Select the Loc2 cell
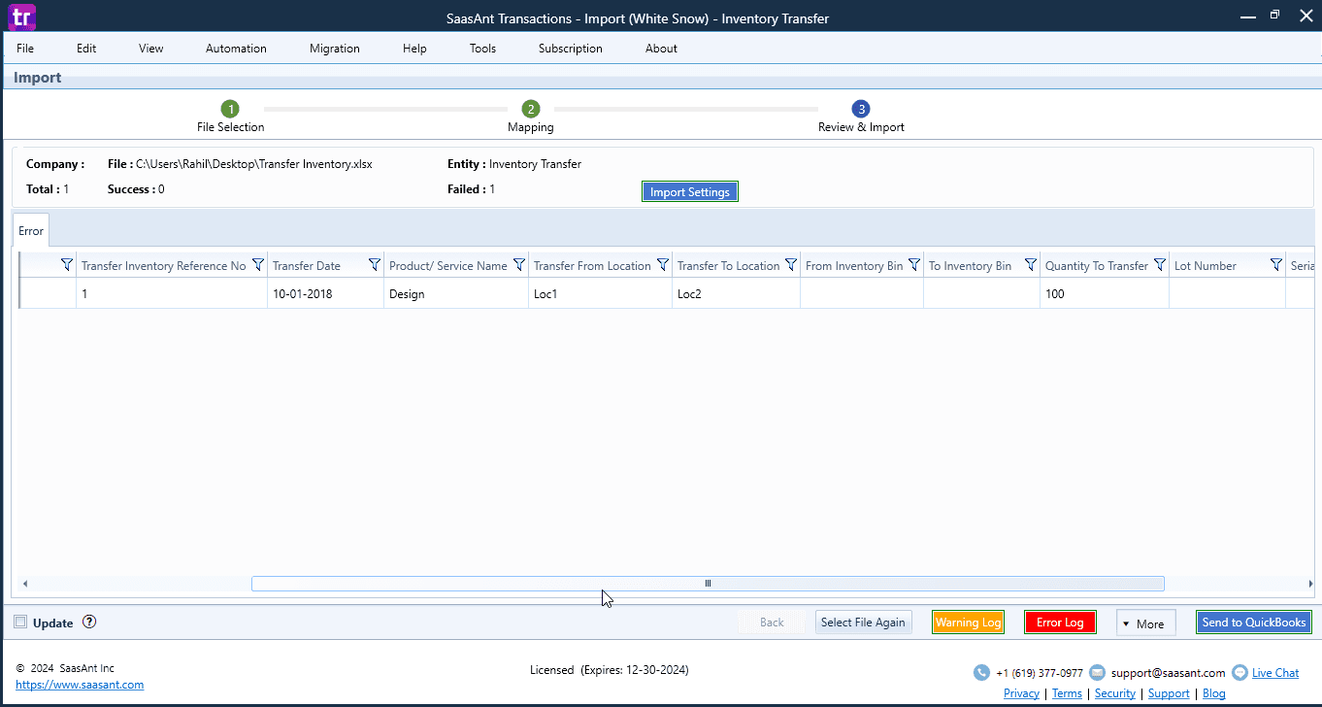 point(736,294)
